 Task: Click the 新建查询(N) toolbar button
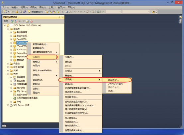tap(36, 12)
